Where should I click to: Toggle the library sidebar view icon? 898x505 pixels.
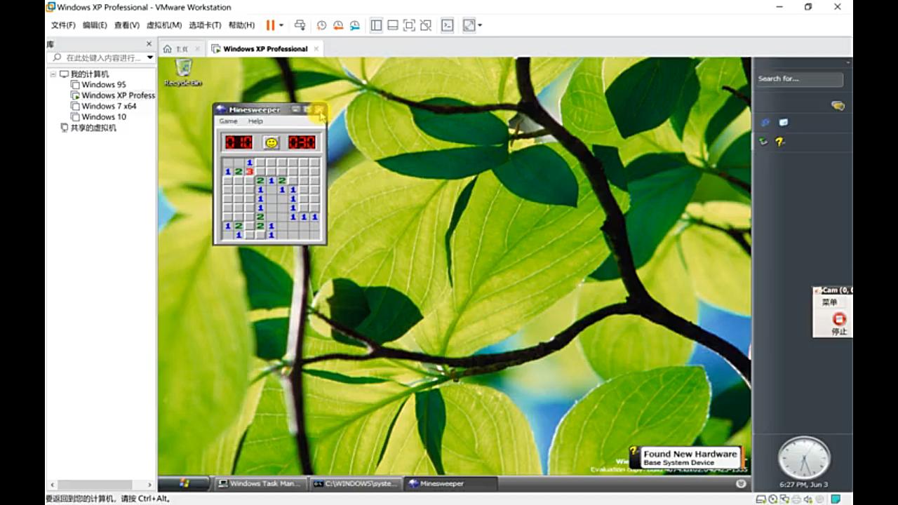376,25
